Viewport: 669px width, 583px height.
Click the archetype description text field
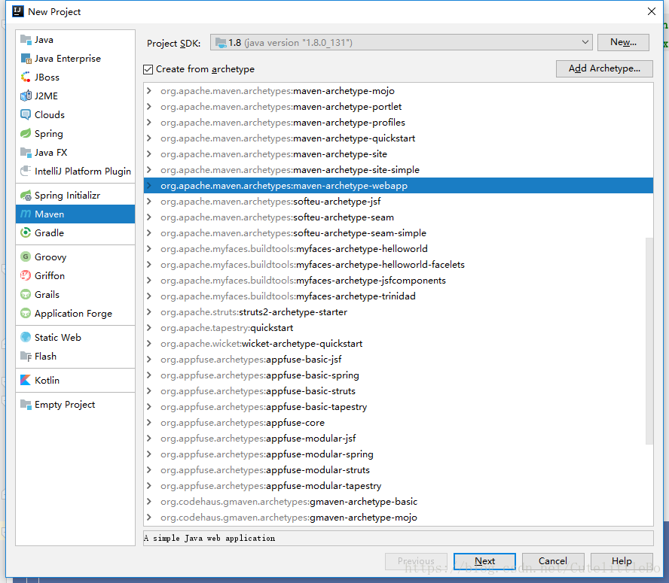(x=398, y=538)
